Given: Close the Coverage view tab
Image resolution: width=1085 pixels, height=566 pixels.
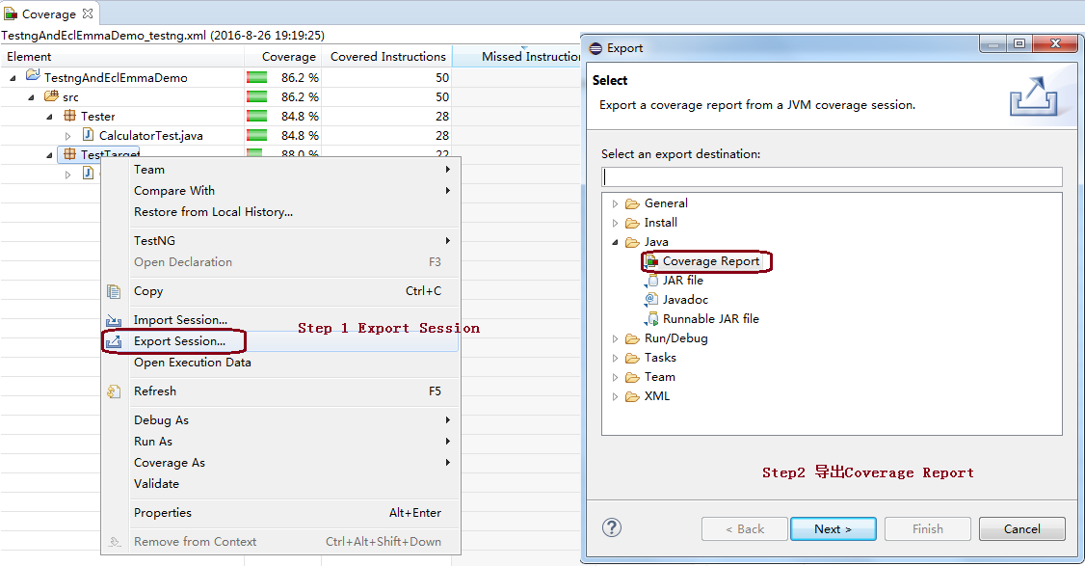Looking at the screenshot, I should [87, 13].
